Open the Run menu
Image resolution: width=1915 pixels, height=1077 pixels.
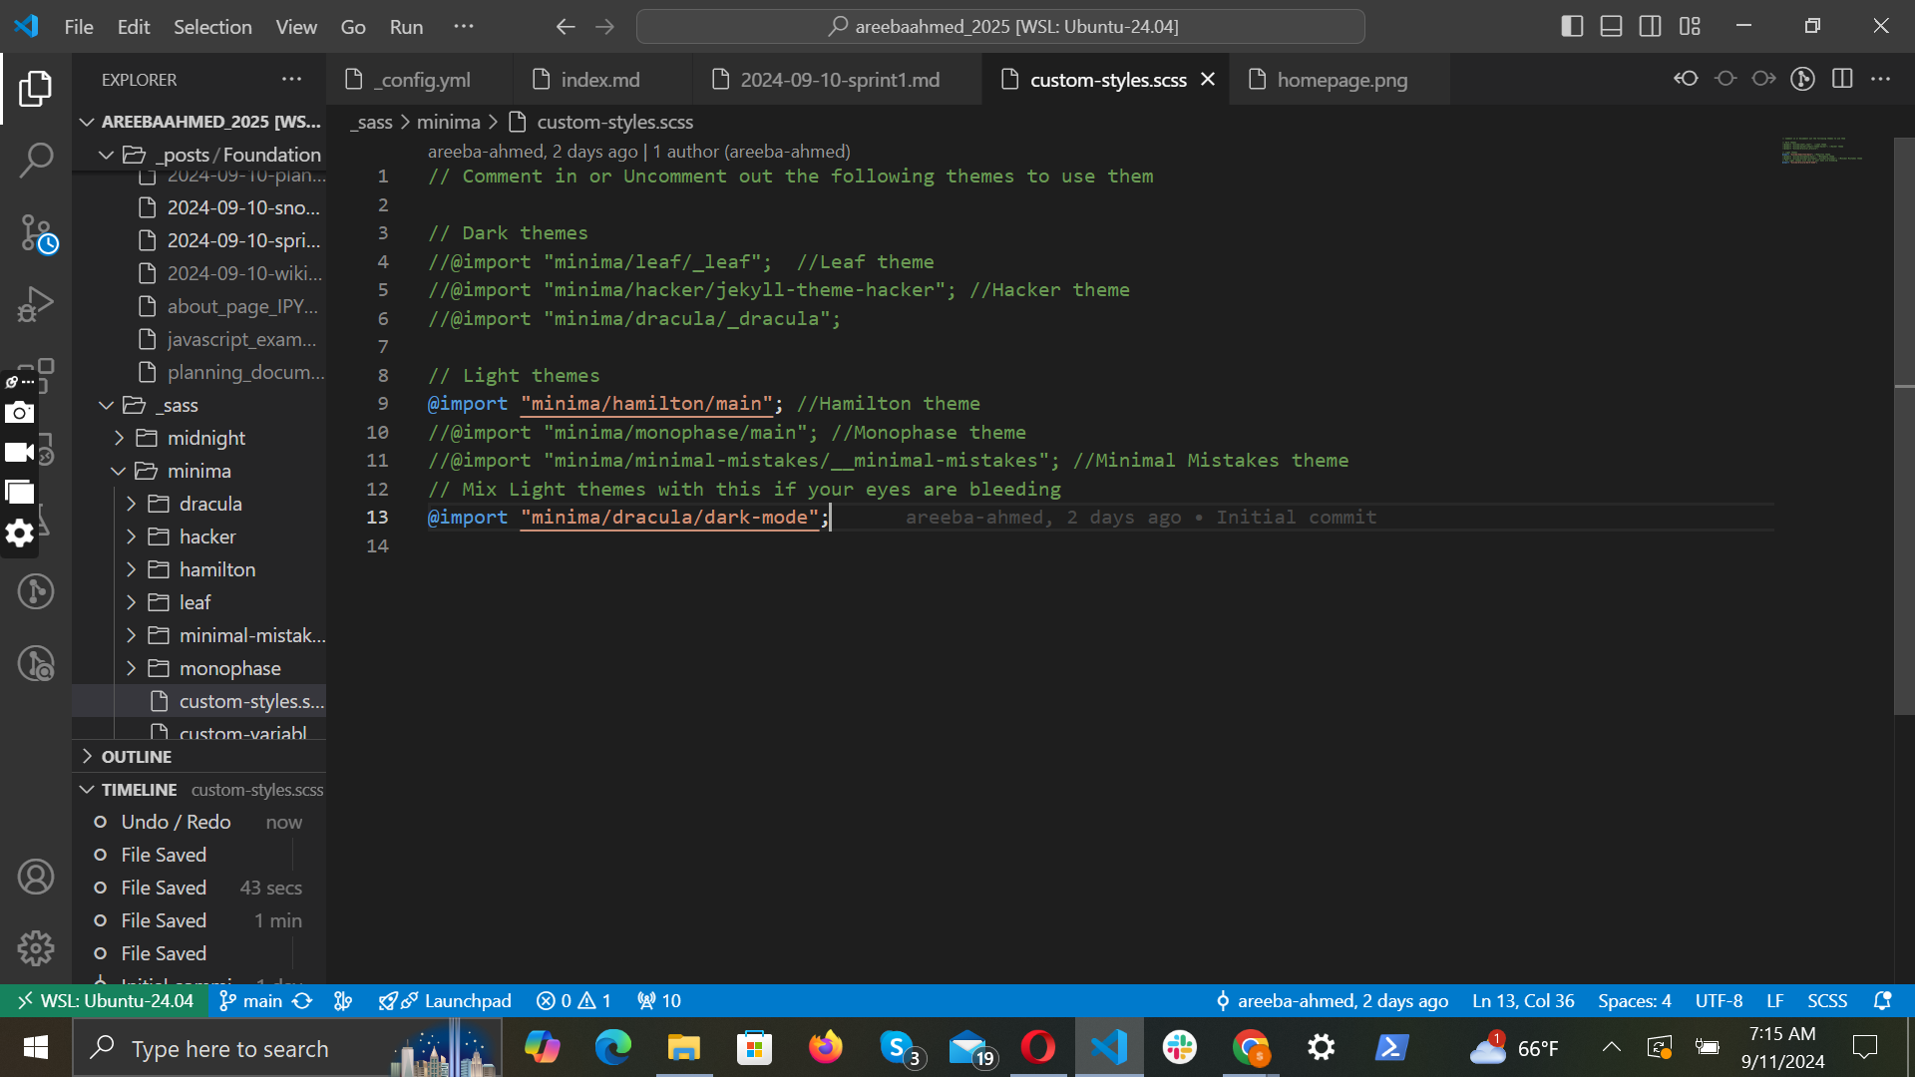tap(406, 27)
